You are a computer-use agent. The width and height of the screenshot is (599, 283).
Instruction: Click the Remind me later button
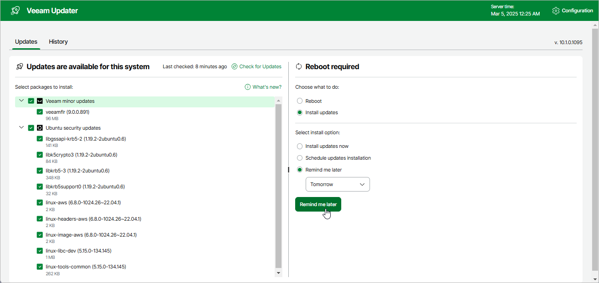pos(318,204)
